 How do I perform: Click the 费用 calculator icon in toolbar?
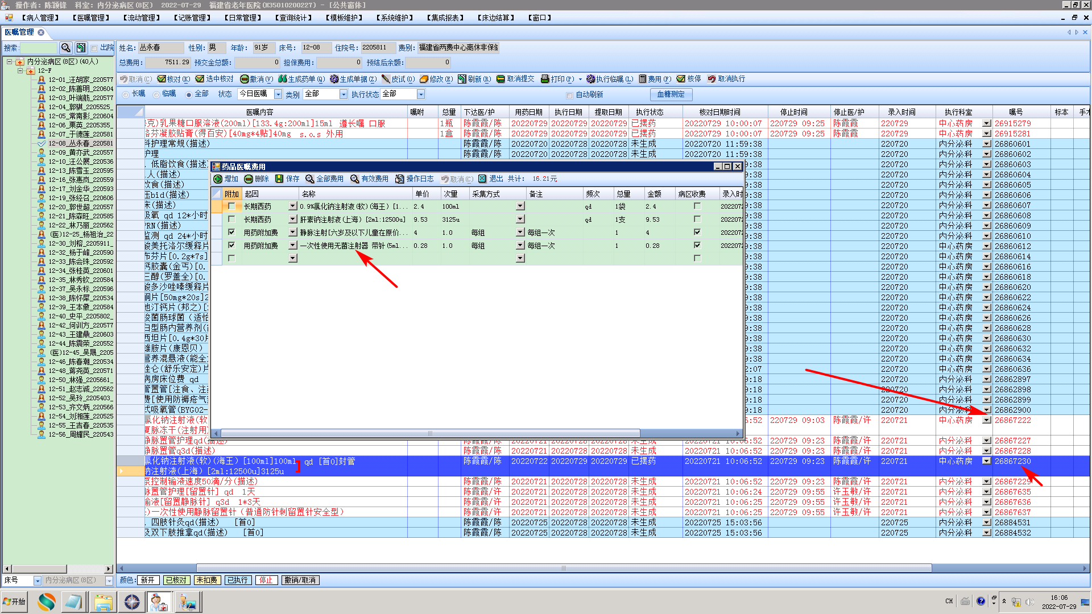[x=643, y=79]
